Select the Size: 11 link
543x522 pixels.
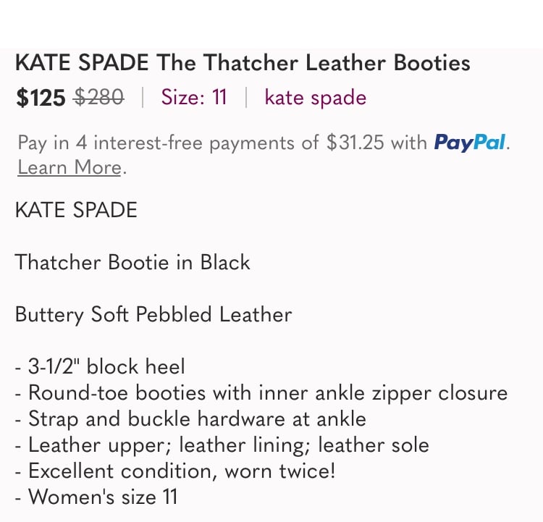(194, 97)
